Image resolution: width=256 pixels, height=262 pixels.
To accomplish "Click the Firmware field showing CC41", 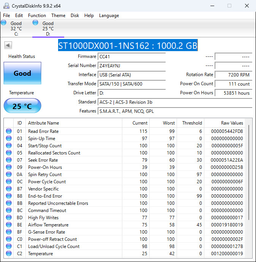I will (x=132, y=56).
